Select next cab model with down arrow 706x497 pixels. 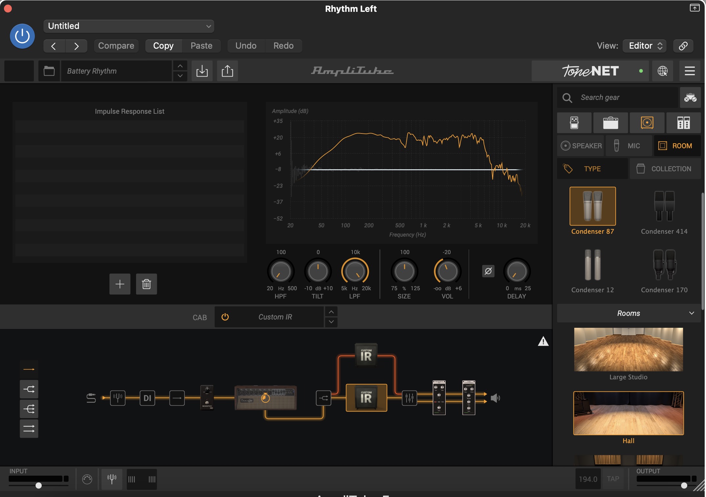click(331, 322)
